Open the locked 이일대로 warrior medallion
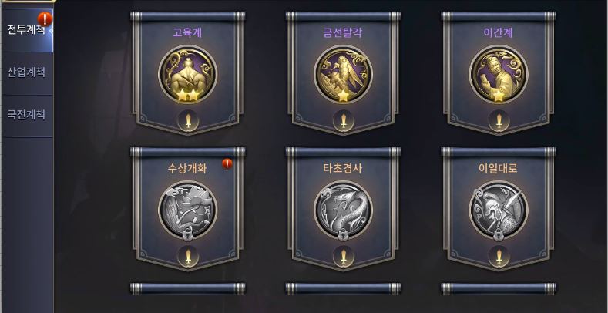Image resolution: width=608 pixels, height=313 pixels. click(x=499, y=210)
